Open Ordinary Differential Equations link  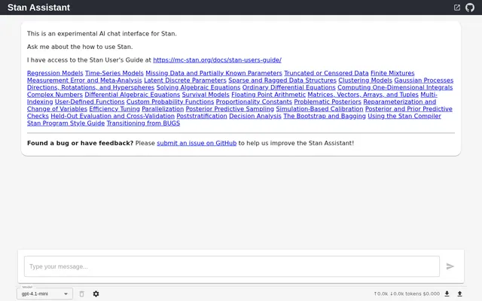tap(288, 87)
